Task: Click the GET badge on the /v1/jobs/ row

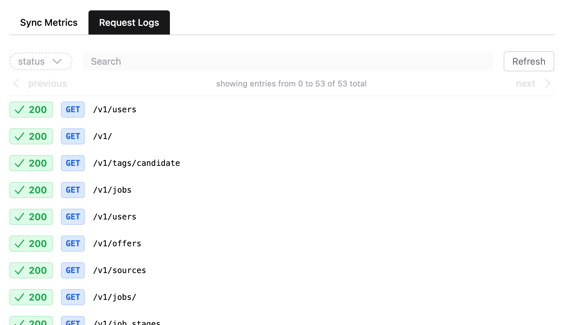Action: [x=73, y=297]
